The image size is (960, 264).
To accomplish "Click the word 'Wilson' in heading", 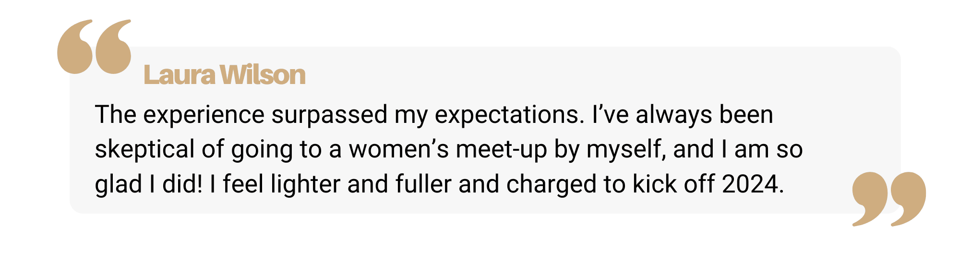I will (x=263, y=75).
